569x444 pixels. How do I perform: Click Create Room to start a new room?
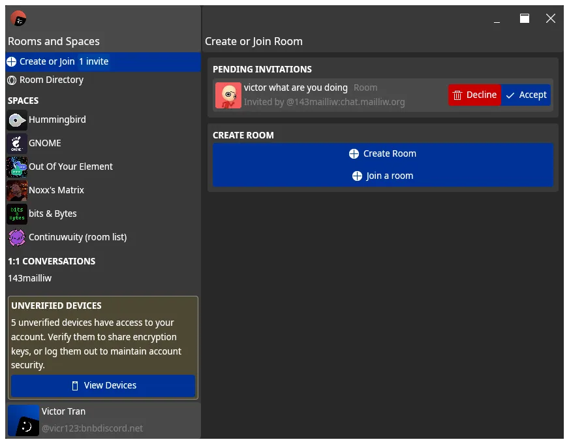coord(382,153)
